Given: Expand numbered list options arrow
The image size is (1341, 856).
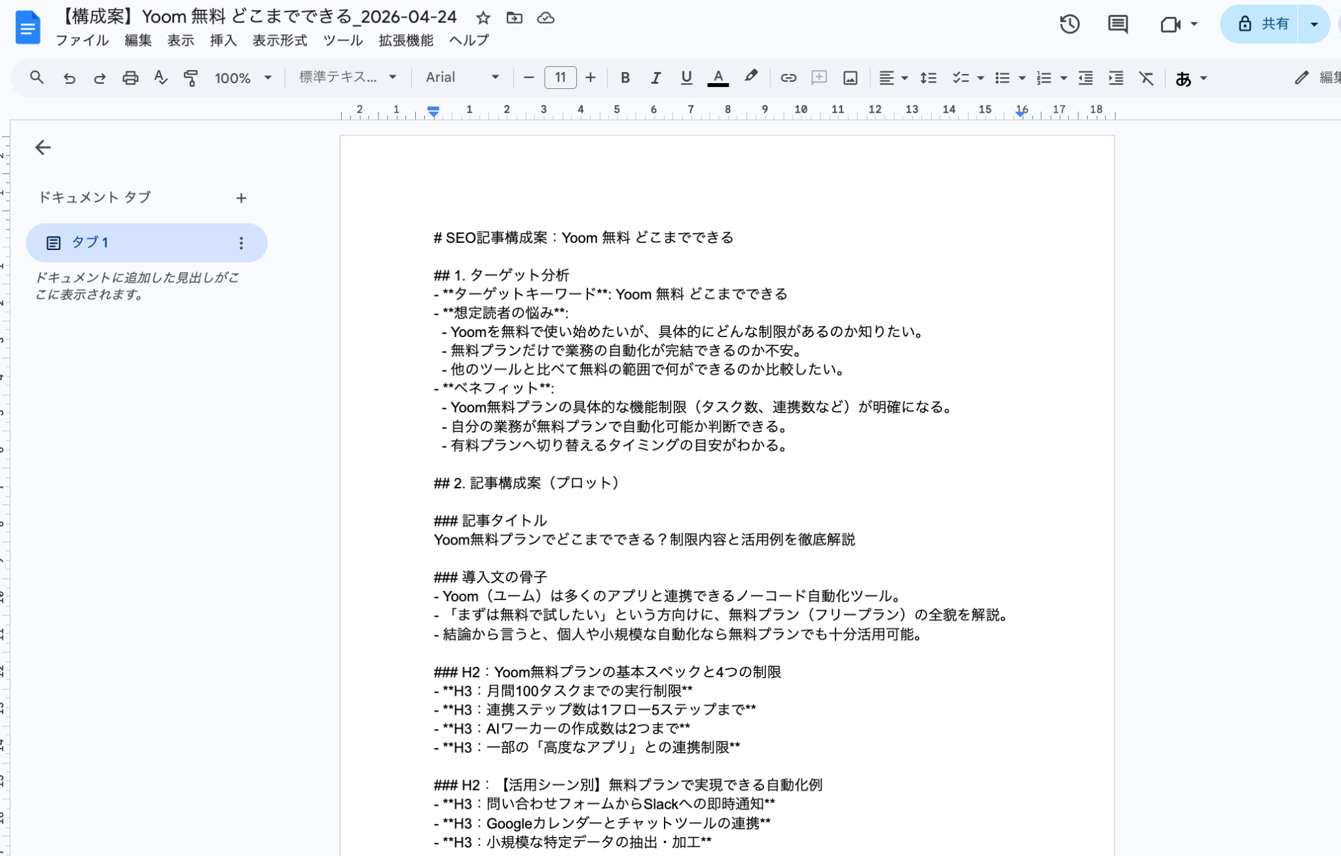Looking at the screenshot, I should coord(1064,79).
